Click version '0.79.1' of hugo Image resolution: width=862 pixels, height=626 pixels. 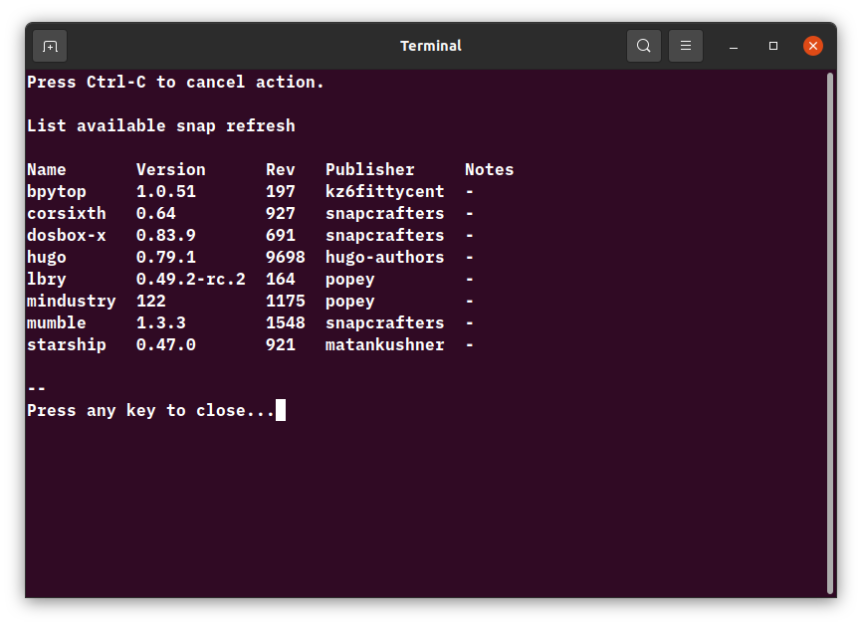tap(166, 257)
